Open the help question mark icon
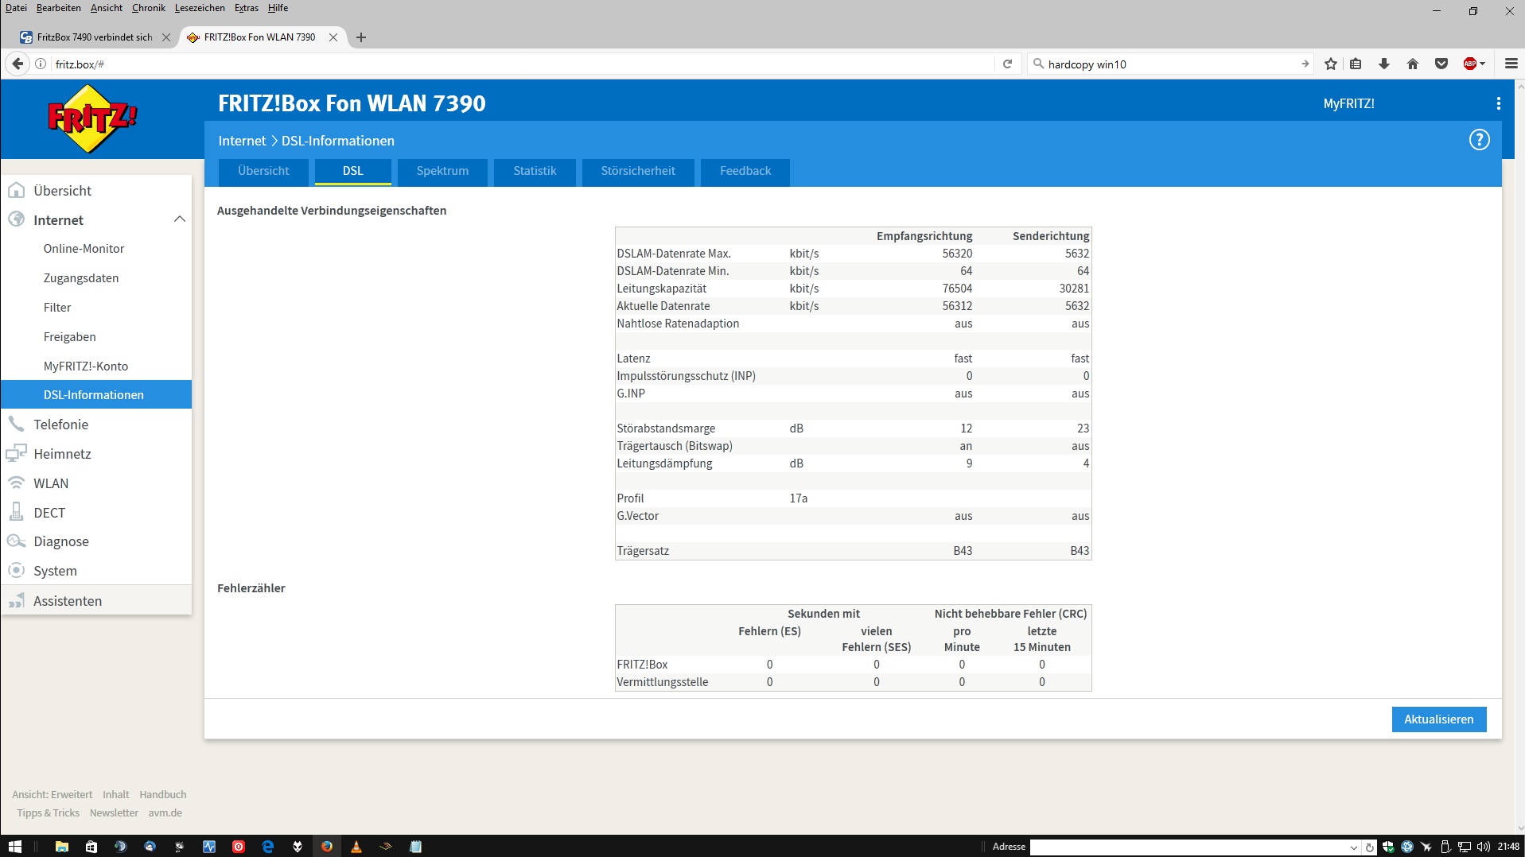This screenshot has height=857, width=1525. click(1479, 140)
